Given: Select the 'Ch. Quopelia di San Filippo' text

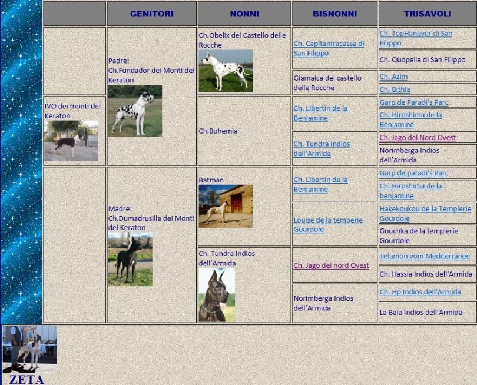Looking at the screenshot, I should 422,59.
